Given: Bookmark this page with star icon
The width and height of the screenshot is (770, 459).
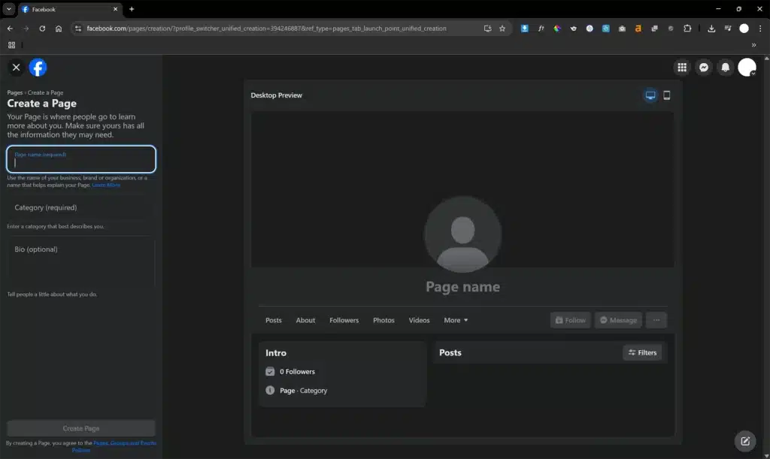Looking at the screenshot, I should [502, 29].
